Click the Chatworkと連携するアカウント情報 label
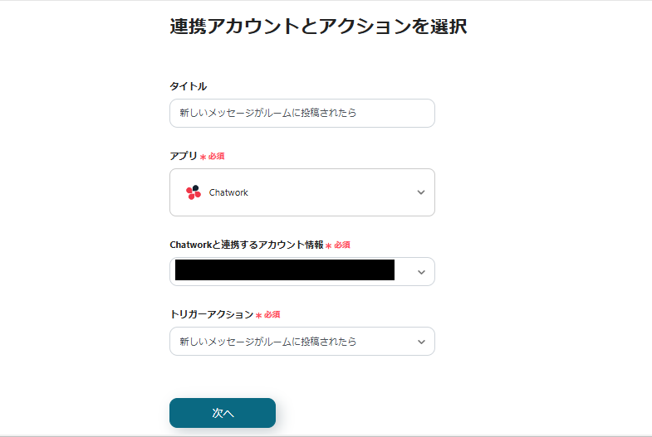Image resolution: width=652 pixels, height=437 pixels. tap(246, 245)
